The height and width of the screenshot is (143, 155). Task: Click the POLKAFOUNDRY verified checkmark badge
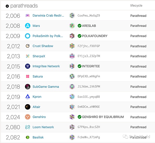tap(80, 36)
